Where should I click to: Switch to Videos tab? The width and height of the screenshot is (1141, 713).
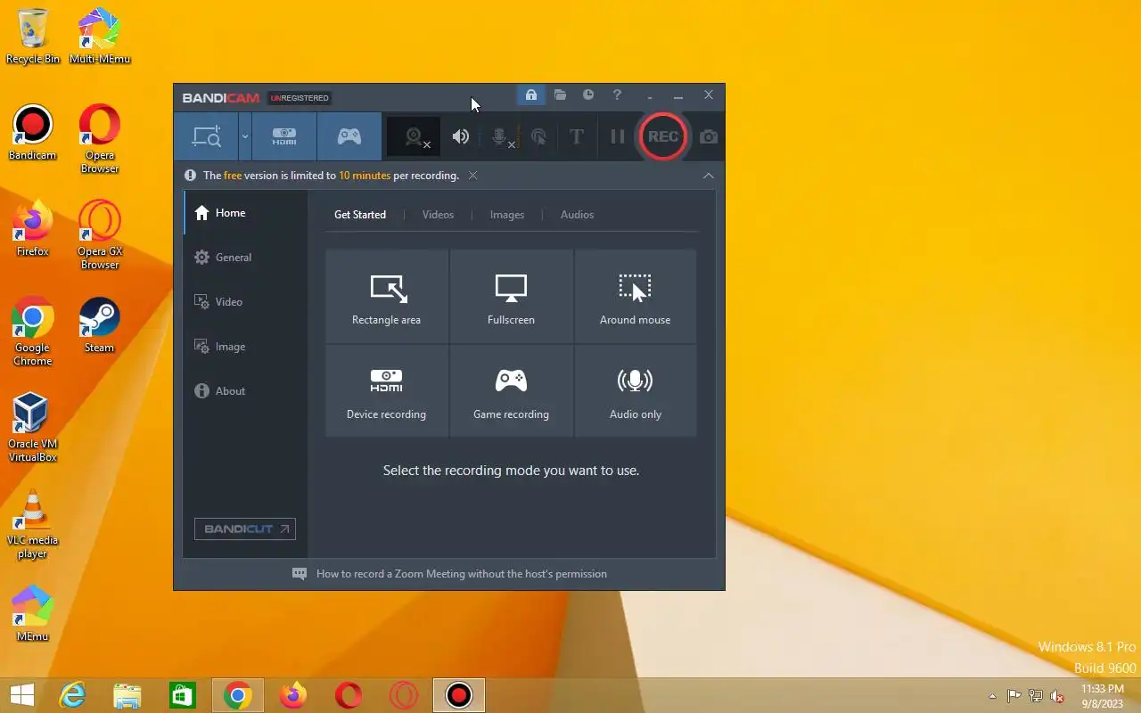coord(438,215)
